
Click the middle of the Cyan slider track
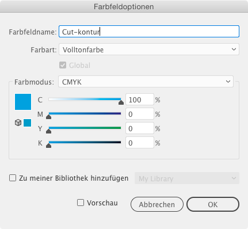click(x=85, y=99)
